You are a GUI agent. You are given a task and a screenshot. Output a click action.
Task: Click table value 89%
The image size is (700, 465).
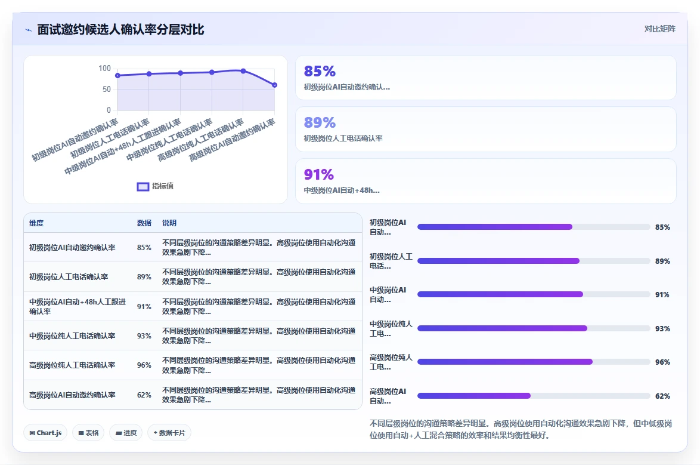[144, 277]
